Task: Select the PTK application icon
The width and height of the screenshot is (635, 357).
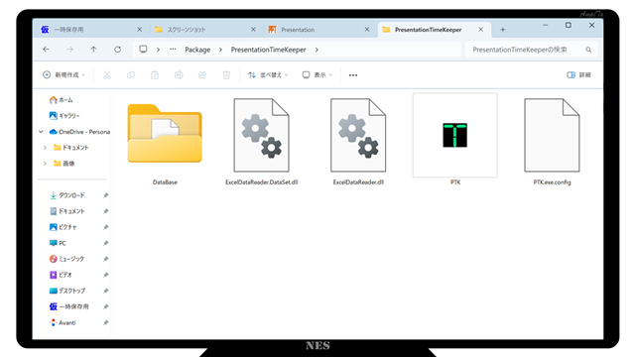Action: point(455,135)
